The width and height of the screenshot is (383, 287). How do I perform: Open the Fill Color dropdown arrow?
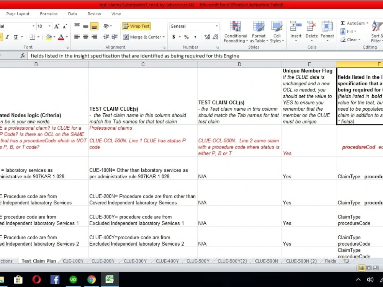click(x=54, y=37)
